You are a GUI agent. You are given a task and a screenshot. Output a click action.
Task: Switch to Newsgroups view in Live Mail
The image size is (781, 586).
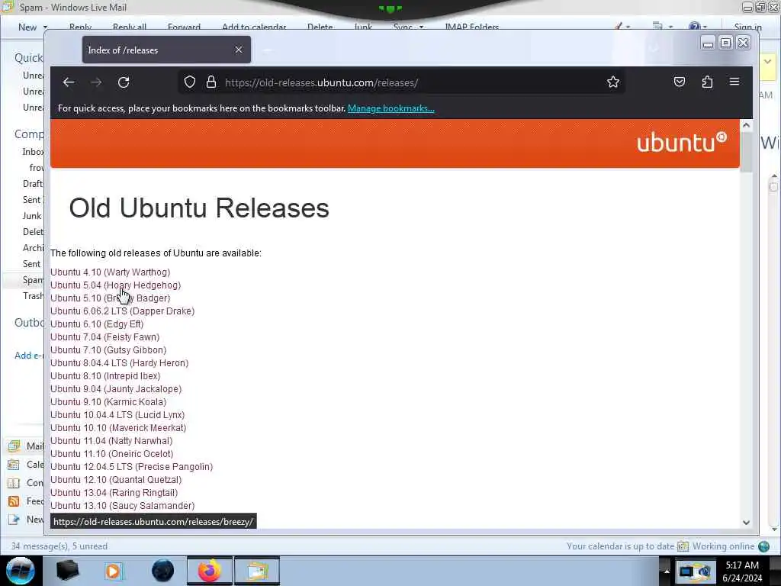point(26,519)
